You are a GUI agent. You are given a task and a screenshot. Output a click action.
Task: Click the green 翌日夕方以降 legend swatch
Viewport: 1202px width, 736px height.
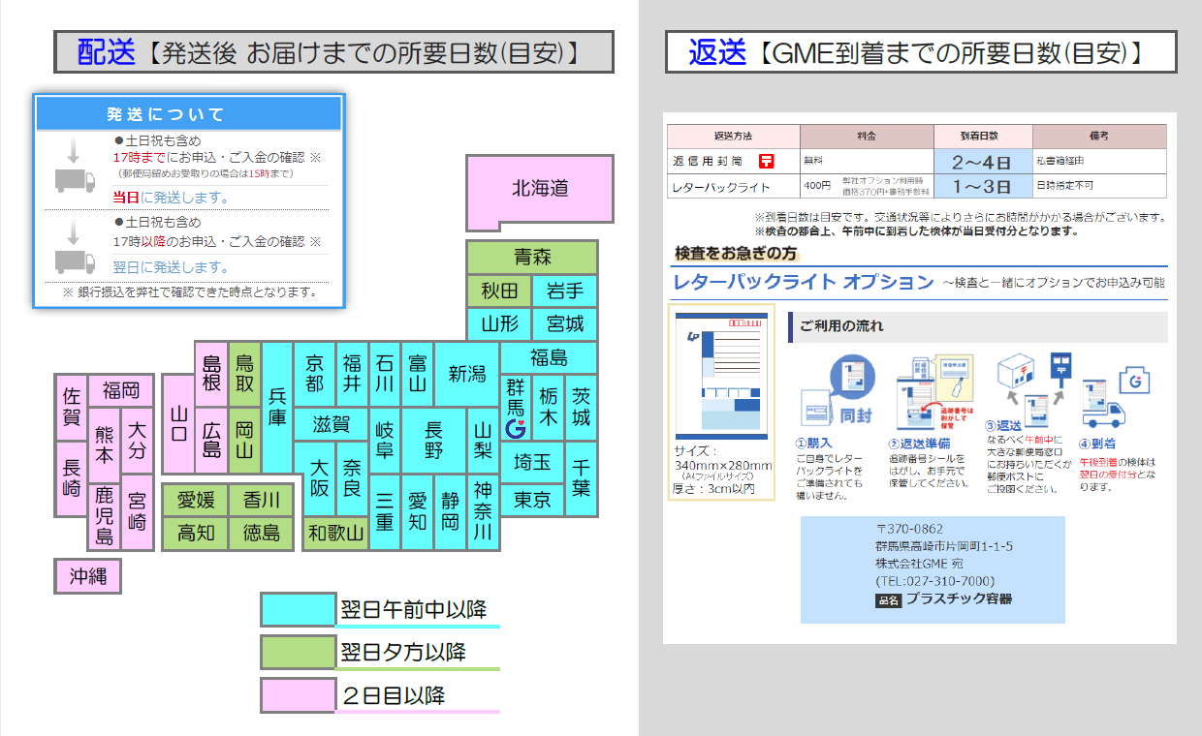(x=298, y=652)
